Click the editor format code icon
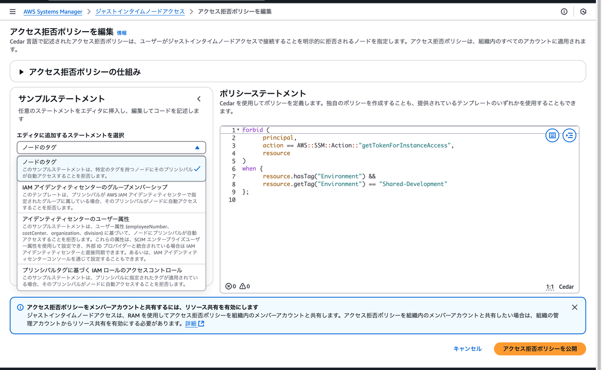Image resolution: width=602 pixels, height=370 pixels. coord(569,135)
